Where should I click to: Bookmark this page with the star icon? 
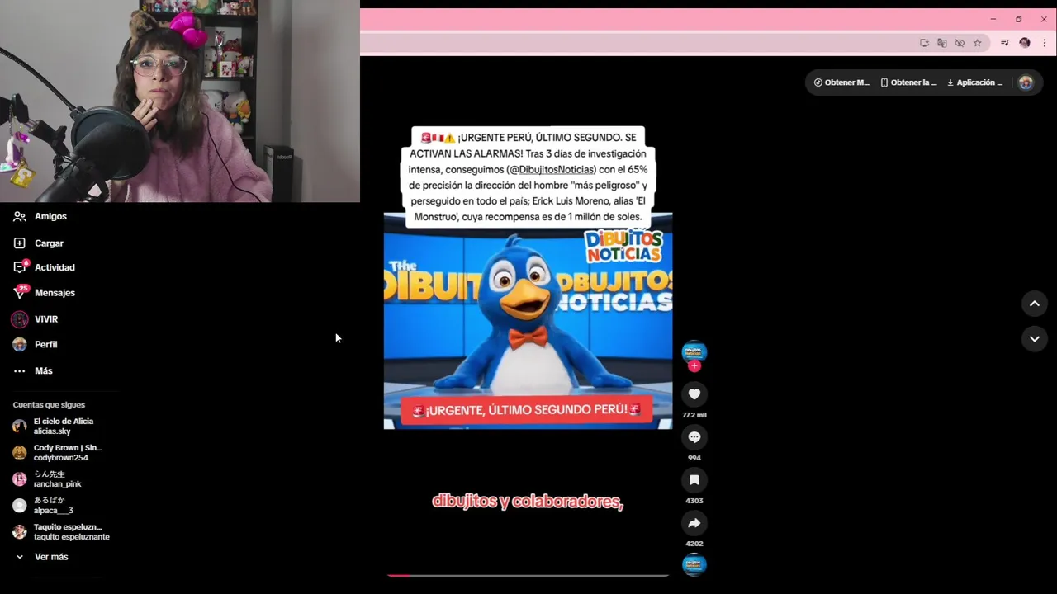(x=978, y=43)
